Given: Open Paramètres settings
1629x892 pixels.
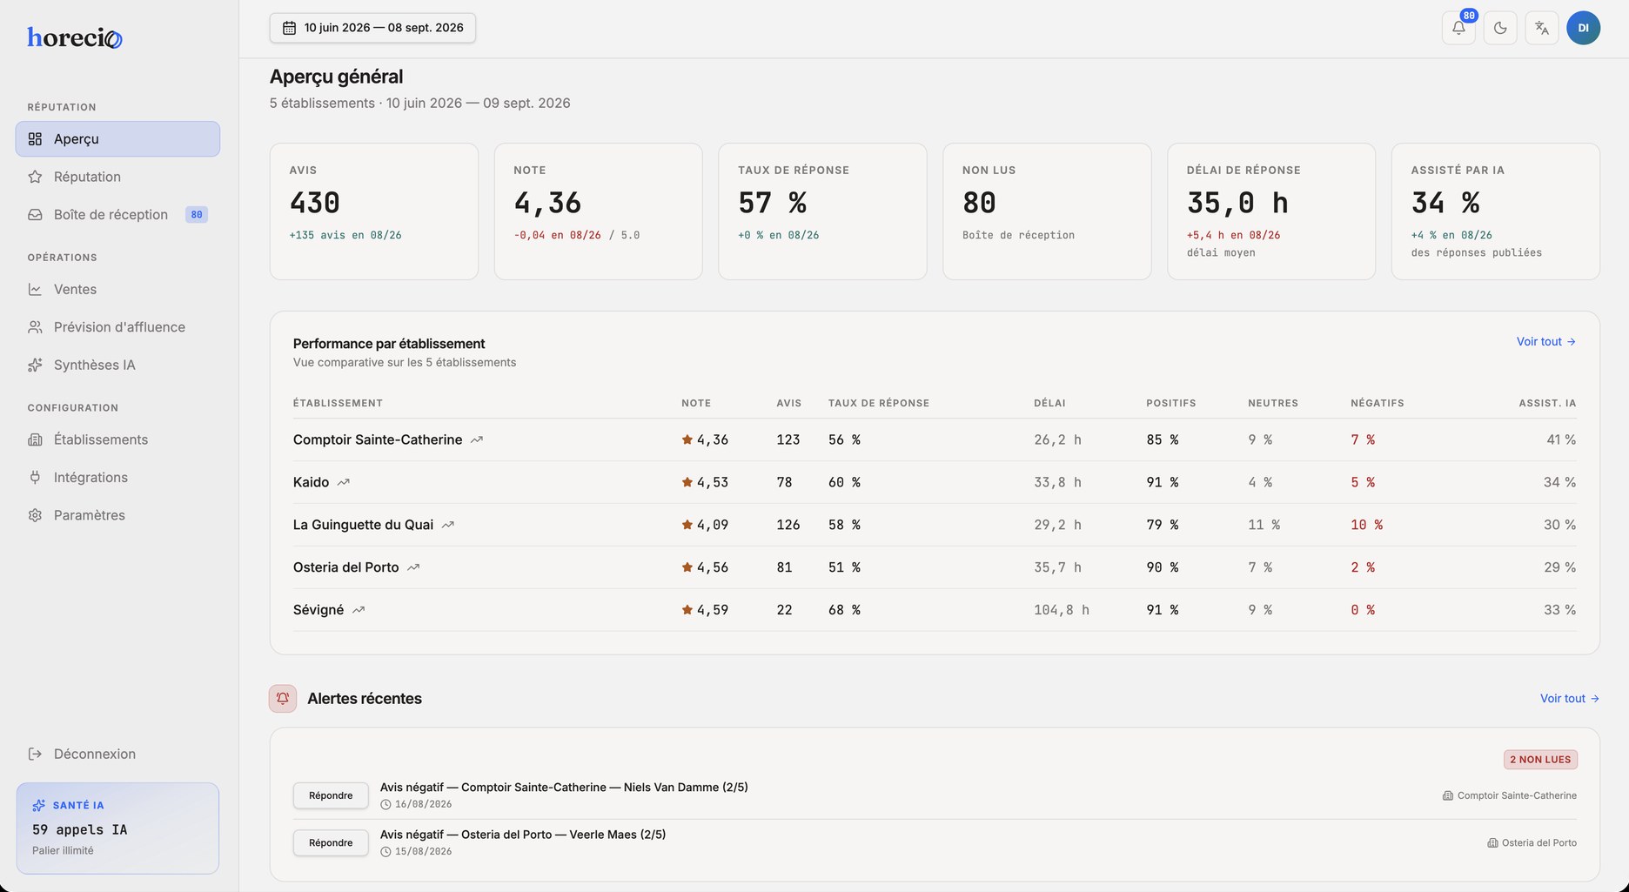Looking at the screenshot, I should tap(117, 515).
